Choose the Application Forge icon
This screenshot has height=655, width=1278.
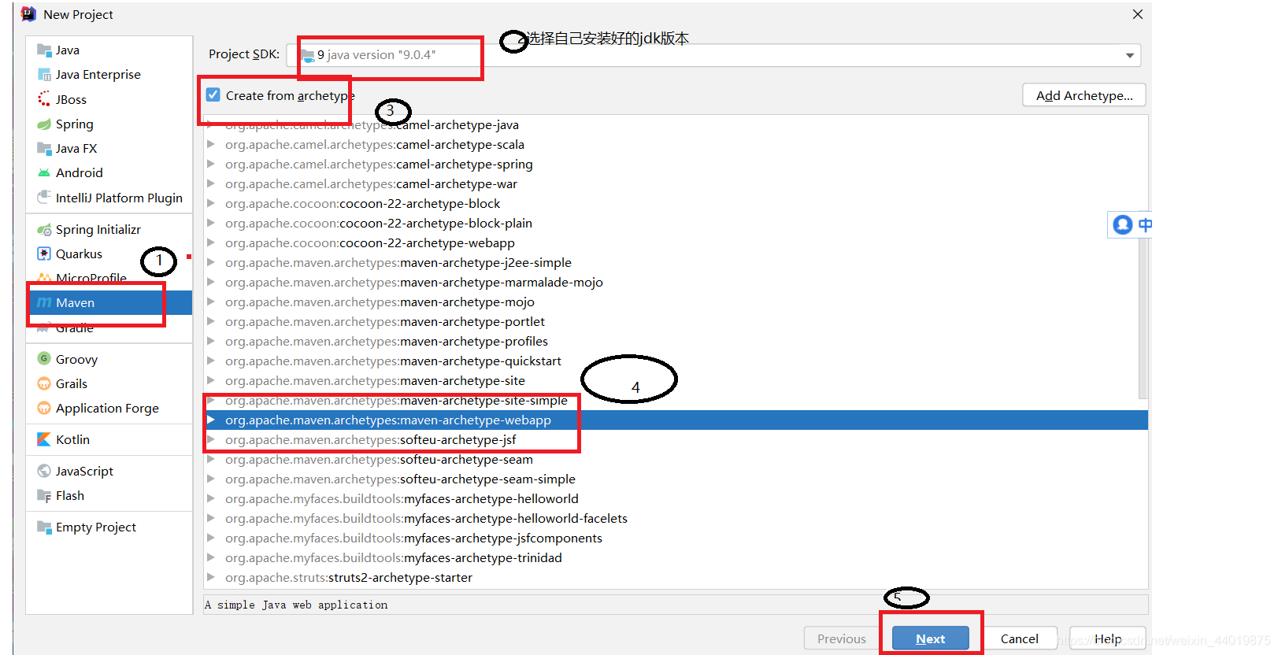click(44, 408)
